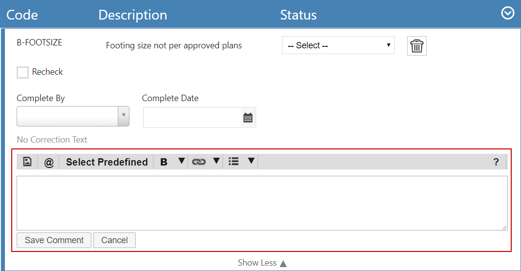Viewport: 521px width, 271px height.
Task: Expand the Complete By combo box
Action: (73, 116)
